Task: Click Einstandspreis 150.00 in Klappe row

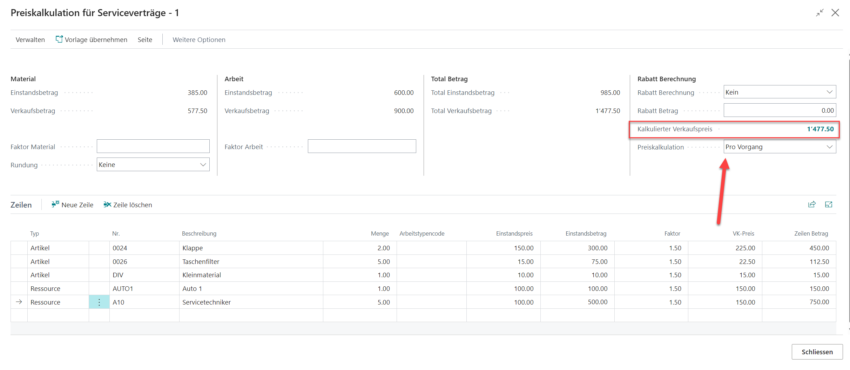Action: [504, 248]
